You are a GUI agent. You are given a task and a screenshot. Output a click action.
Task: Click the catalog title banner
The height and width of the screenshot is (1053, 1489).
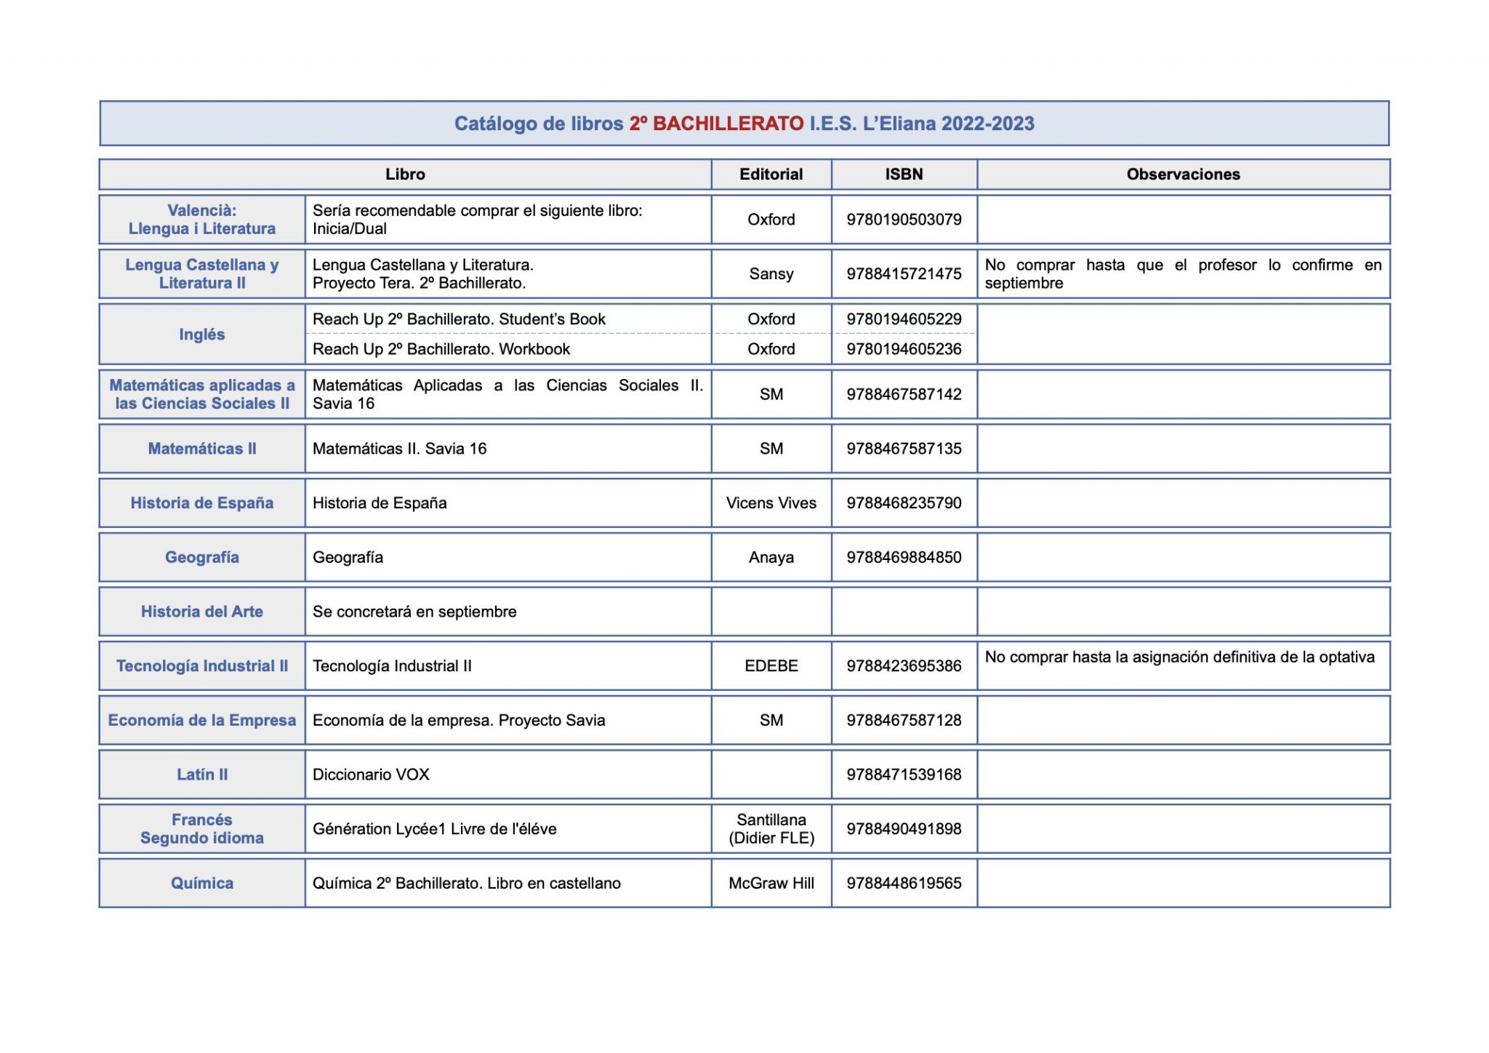[744, 124]
